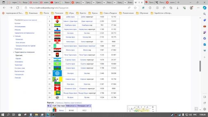Open the Развлечения bookmarks folder

[x=126, y=13]
